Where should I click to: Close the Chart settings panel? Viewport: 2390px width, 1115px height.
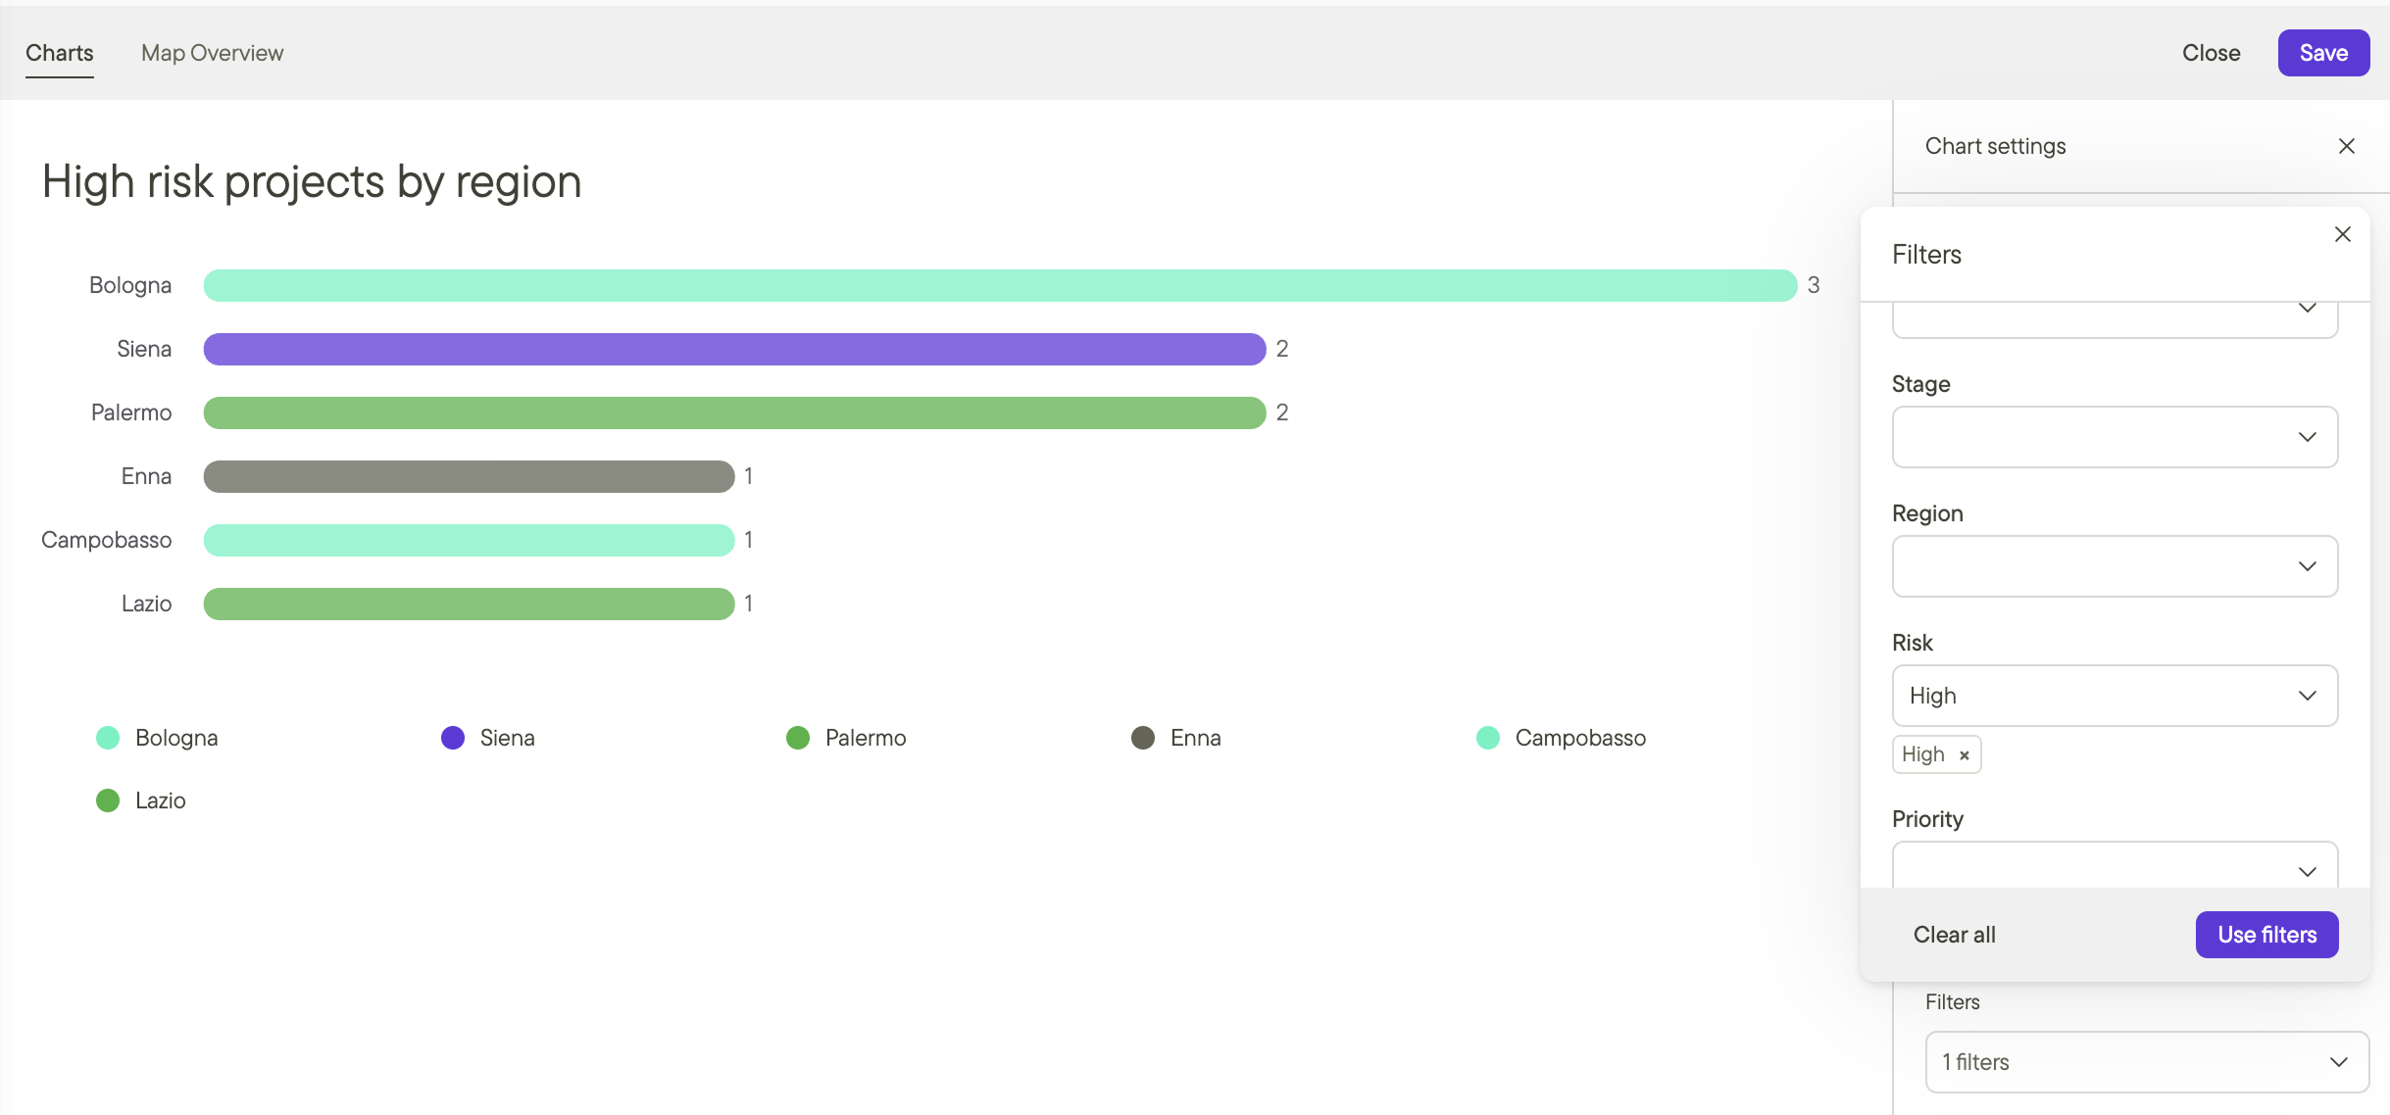click(x=2346, y=146)
